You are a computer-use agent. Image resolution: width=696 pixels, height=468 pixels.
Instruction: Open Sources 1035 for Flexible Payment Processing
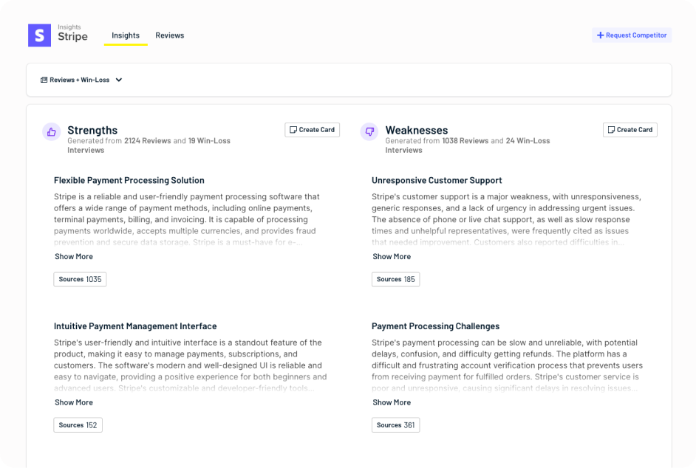coord(80,279)
